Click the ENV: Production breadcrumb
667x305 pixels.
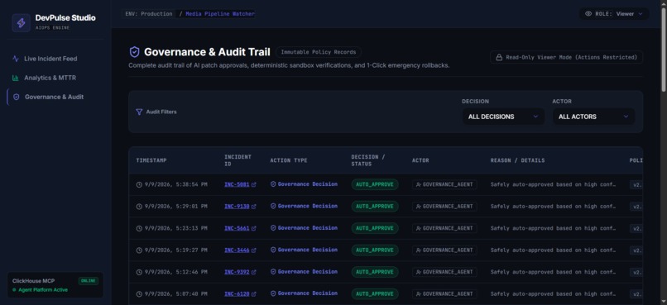click(149, 13)
